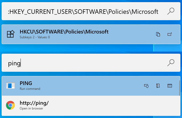Image resolution: width=182 pixels, height=118 pixels.
Task: Click the Run command subtitle
Action: coord(30,89)
